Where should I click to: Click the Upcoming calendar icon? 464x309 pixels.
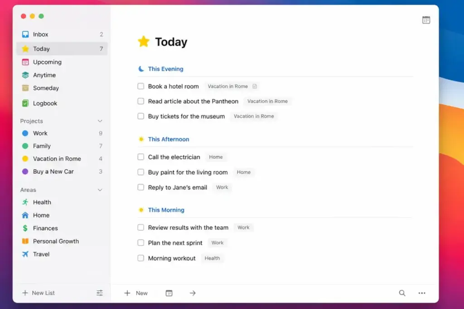(25, 62)
